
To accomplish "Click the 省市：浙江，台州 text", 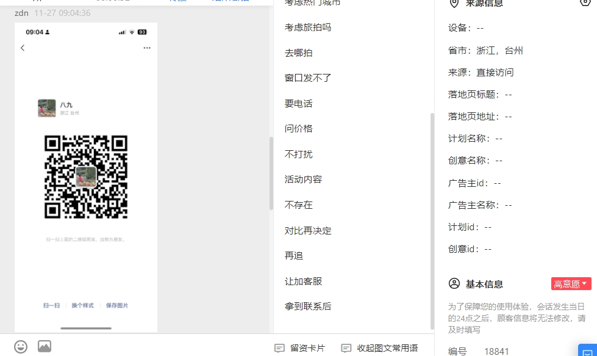I will (x=485, y=51).
